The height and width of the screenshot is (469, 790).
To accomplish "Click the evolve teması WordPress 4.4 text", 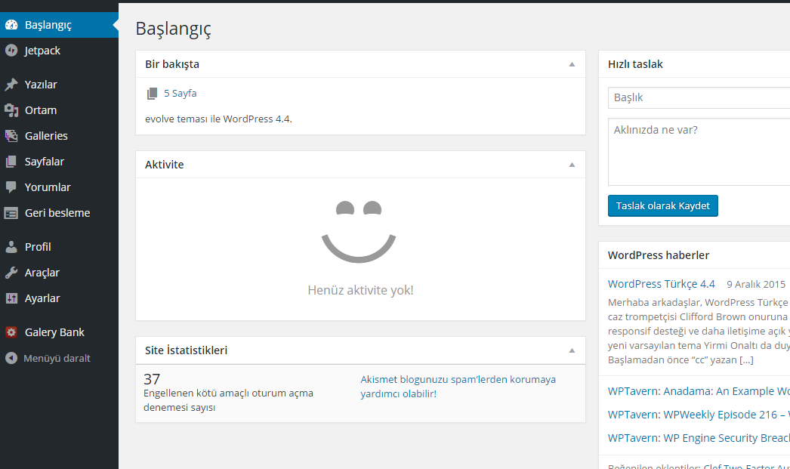I will [x=219, y=119].
